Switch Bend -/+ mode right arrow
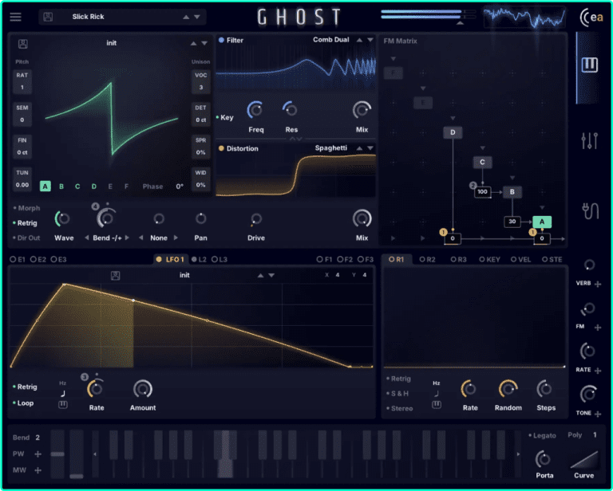This screenshot has height=491, width=613. point(127,238)
